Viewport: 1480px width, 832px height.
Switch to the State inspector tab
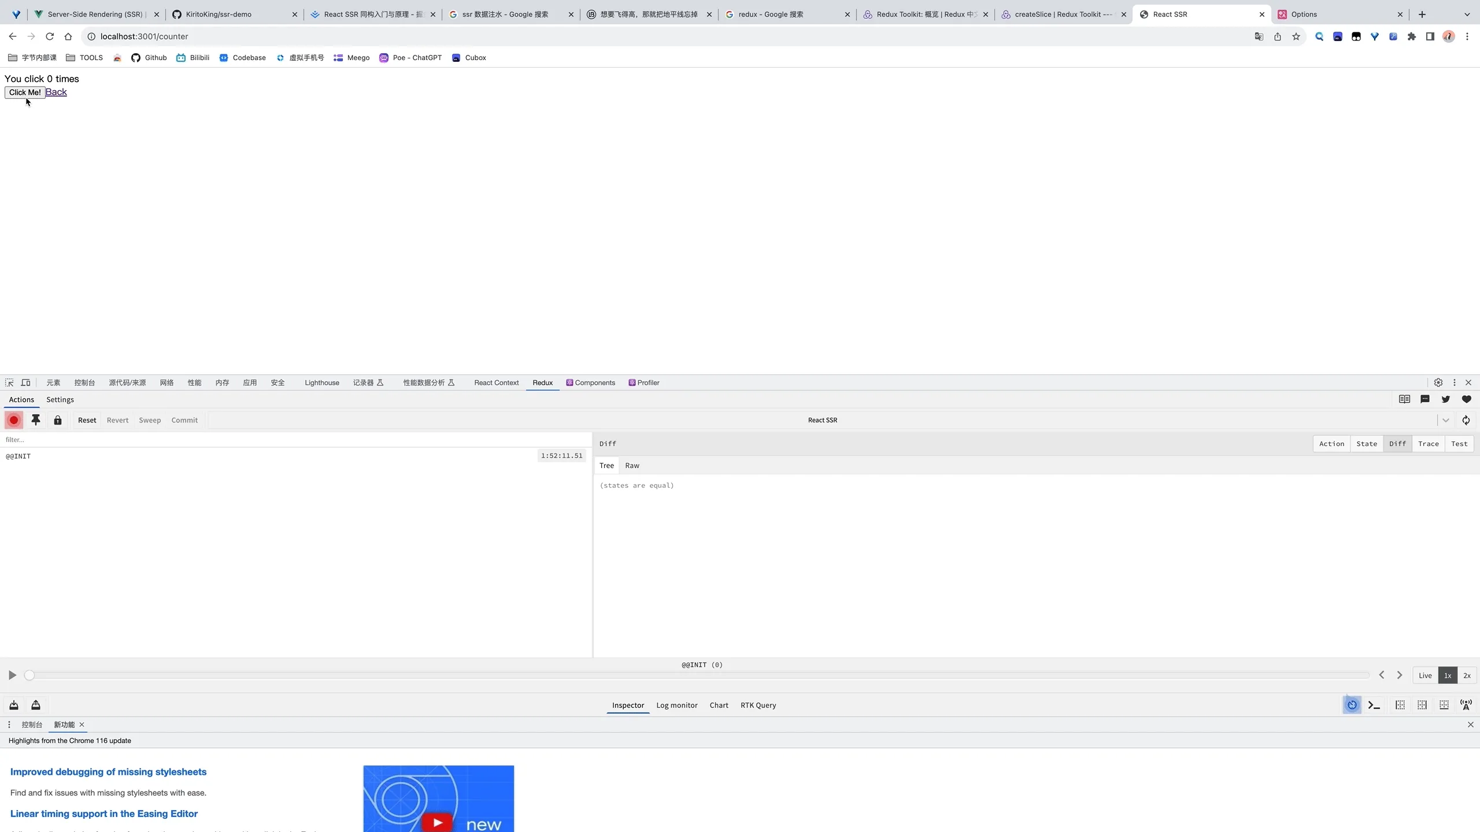click(x=1367, y=444)
